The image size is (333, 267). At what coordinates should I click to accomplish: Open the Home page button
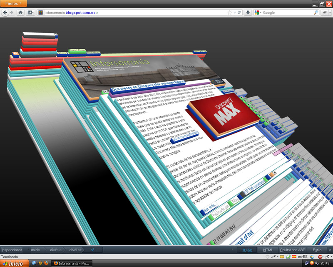(20, 13)
